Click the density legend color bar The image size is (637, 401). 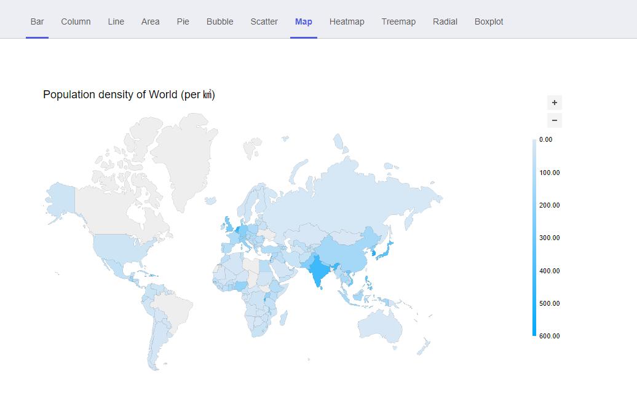tap(534, 238)
